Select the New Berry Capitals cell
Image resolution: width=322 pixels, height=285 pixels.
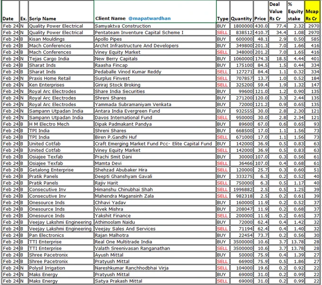155,59
